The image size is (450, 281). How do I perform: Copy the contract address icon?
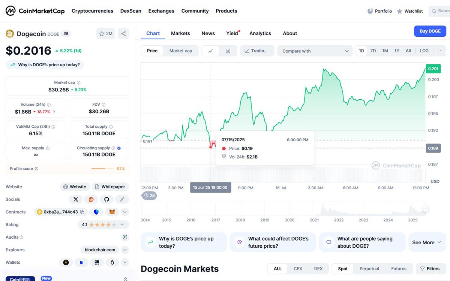tap(82, 212)
